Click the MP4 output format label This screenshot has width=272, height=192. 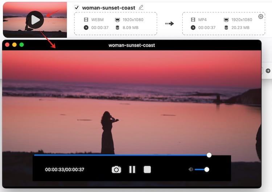pyautogui.click(x=202, y=20)
